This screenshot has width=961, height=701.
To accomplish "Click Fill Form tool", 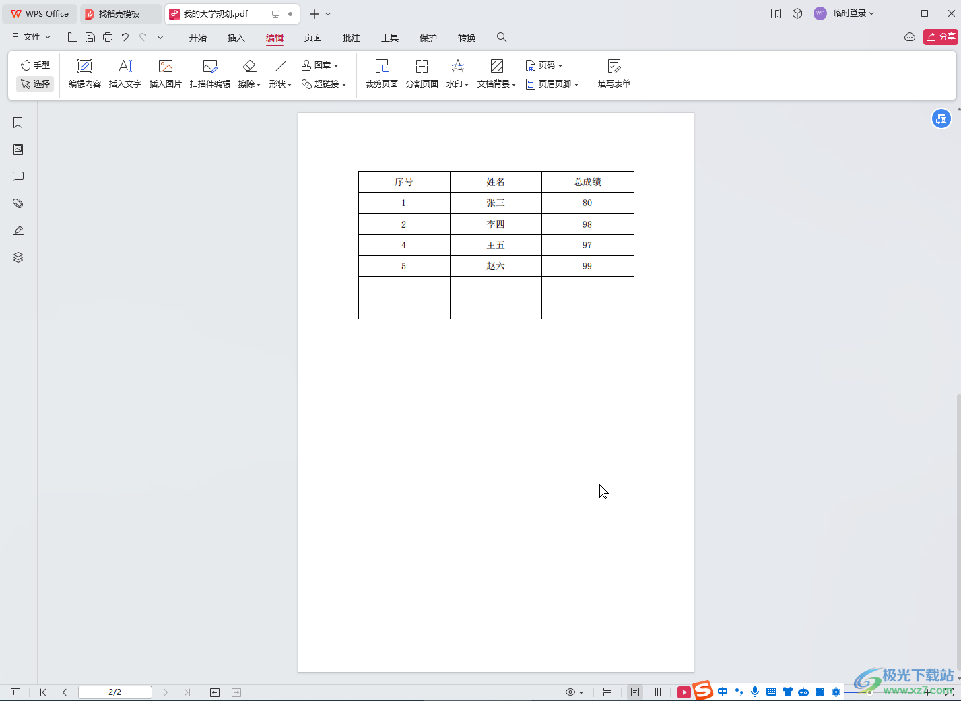I will tap(614, 74).
